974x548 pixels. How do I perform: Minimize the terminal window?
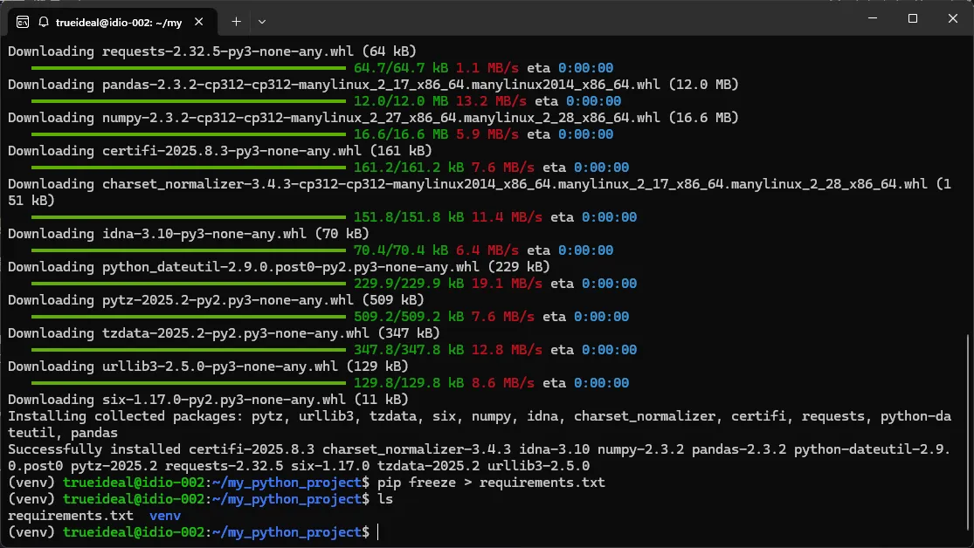coord(871,18)
